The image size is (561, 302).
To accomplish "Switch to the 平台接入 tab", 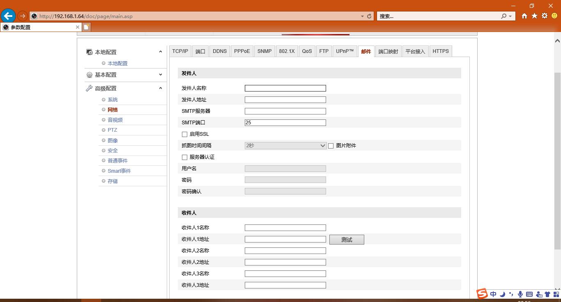I will tap(415, 51).
